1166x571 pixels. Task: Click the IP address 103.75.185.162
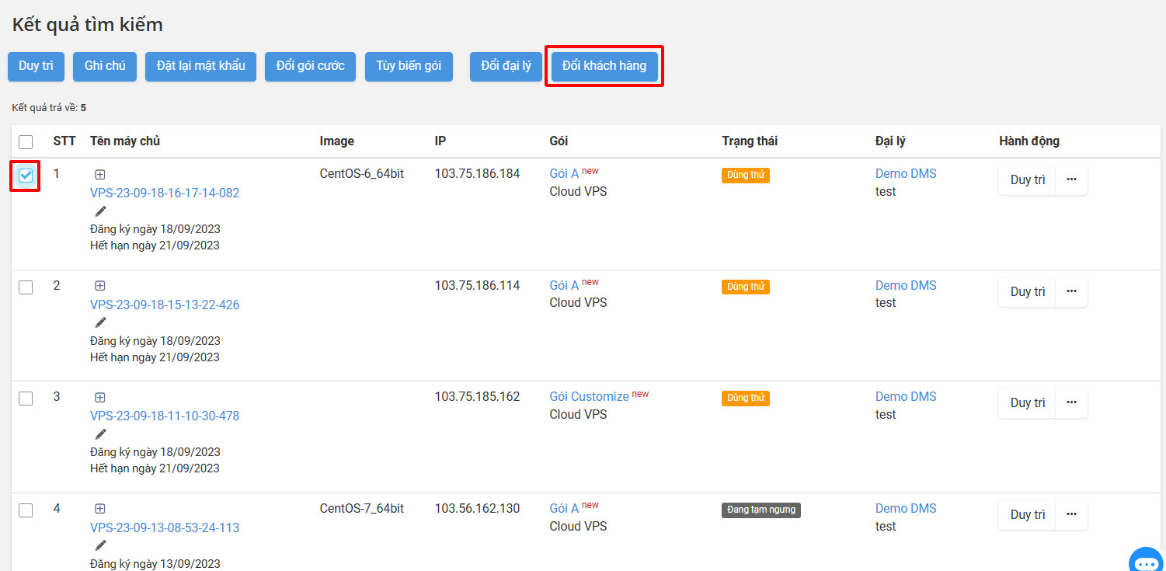coord(477,397)
